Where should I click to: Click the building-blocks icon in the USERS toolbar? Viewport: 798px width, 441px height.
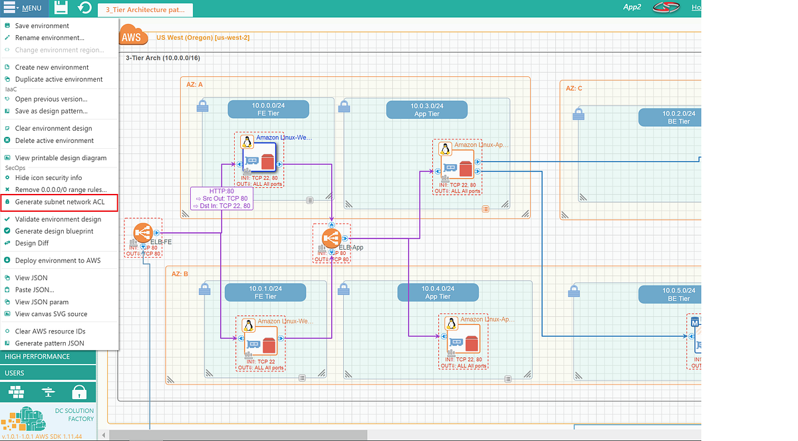tap(17, 392)
